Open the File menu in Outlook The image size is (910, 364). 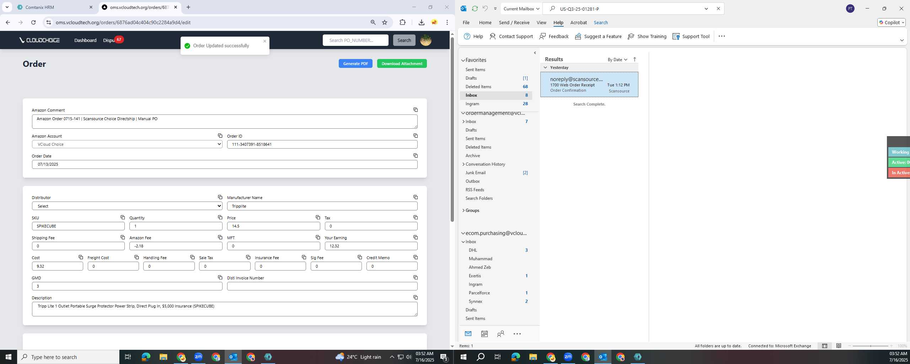pos(466,22)
